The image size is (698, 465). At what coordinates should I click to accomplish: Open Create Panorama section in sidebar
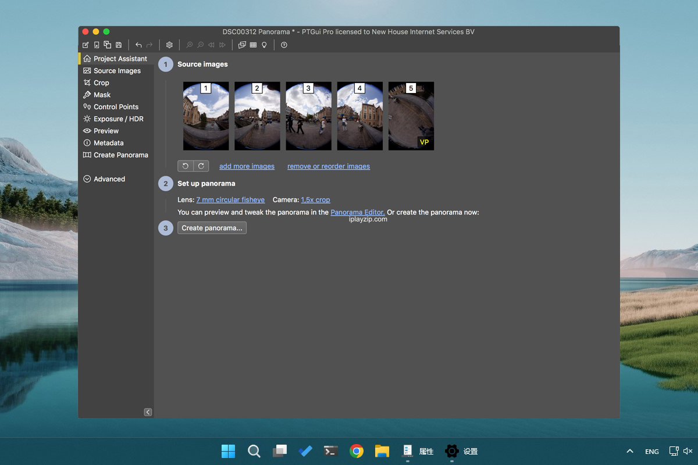[116, 155]
